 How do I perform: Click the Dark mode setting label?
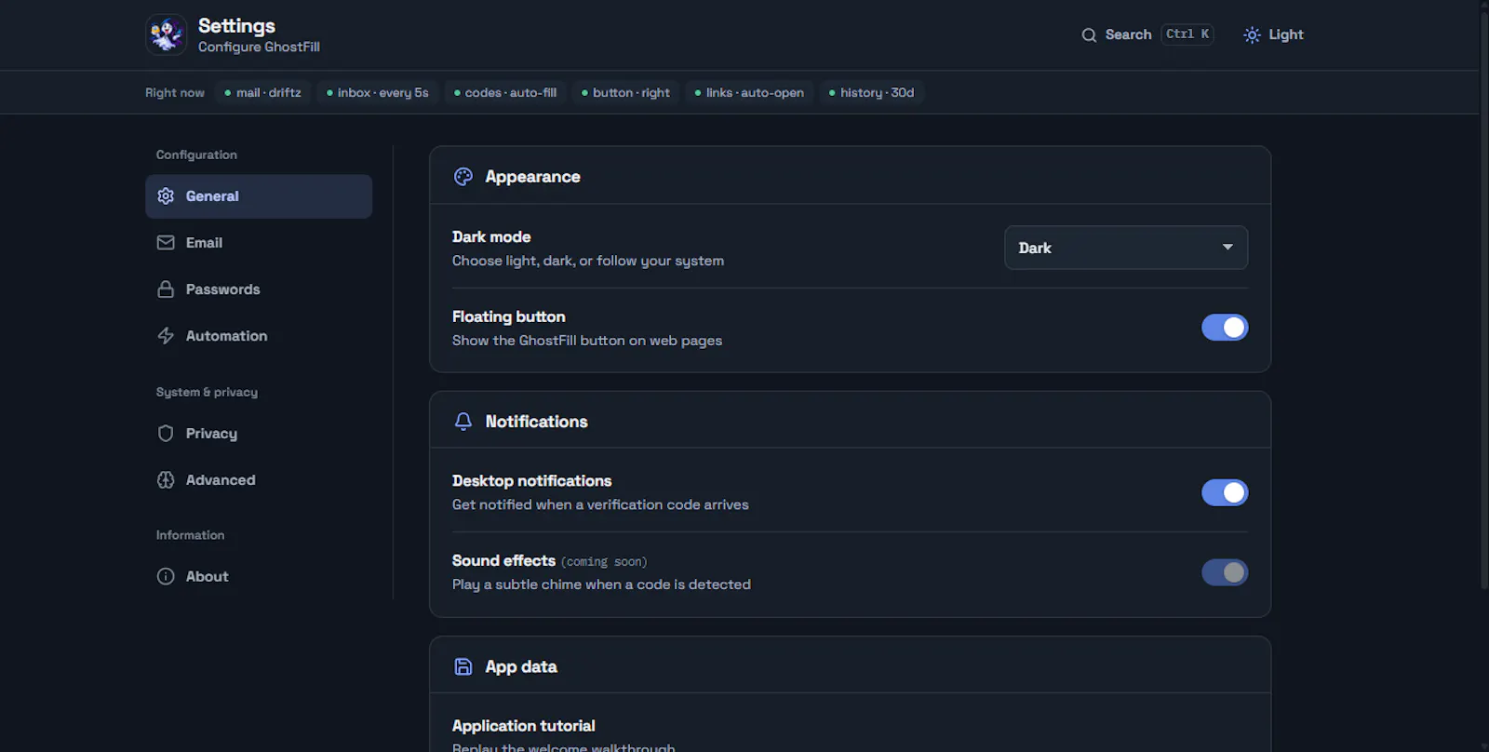click(491, 237)
